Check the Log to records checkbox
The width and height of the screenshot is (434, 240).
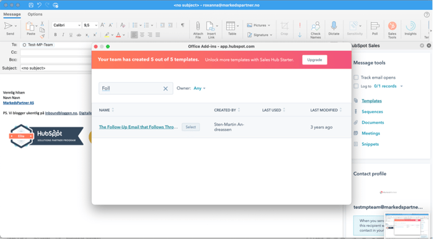[356, 86]
